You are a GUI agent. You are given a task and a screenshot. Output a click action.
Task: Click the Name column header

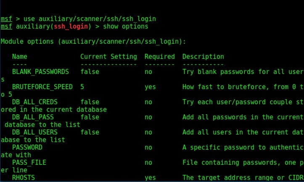tap(20, 57)
